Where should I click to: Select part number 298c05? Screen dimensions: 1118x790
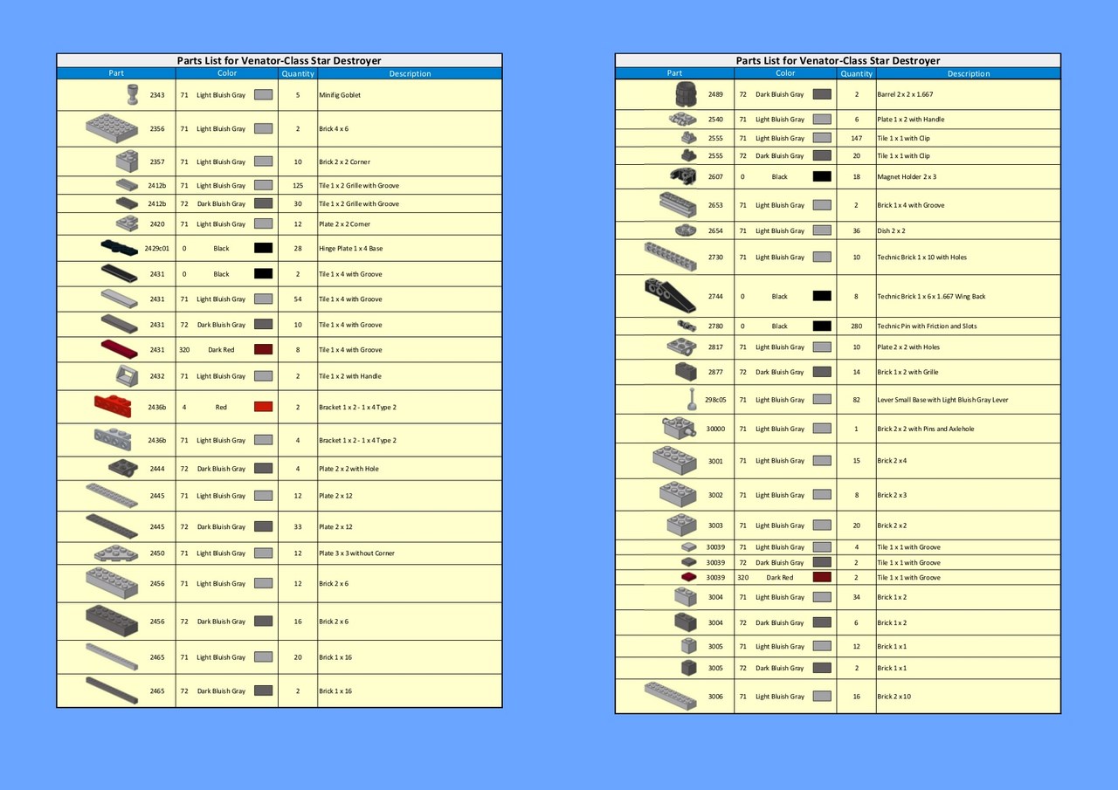715,400
